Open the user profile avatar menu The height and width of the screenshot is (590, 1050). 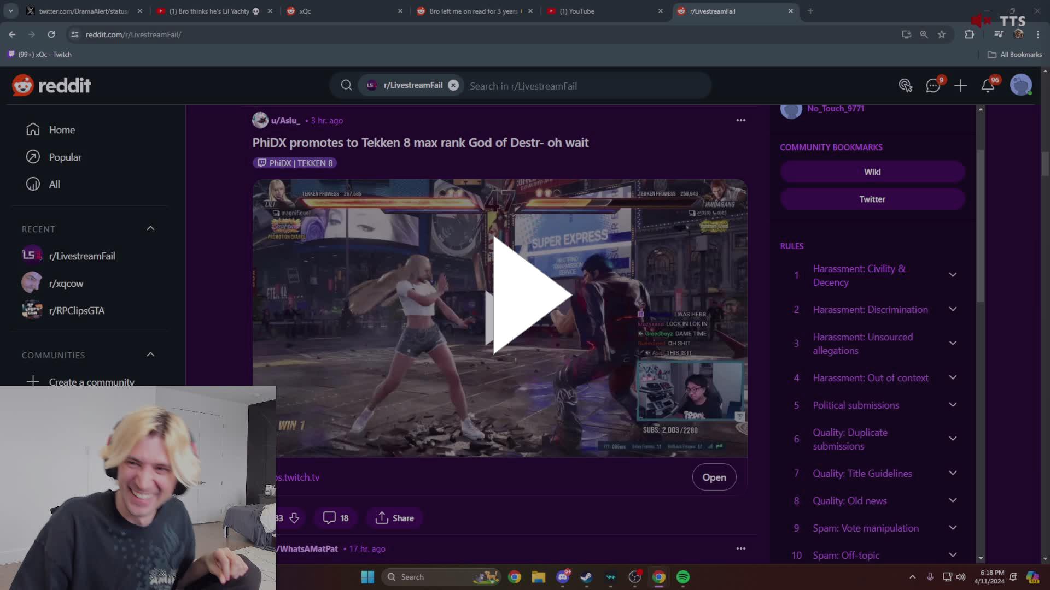tap(1020, 86)
